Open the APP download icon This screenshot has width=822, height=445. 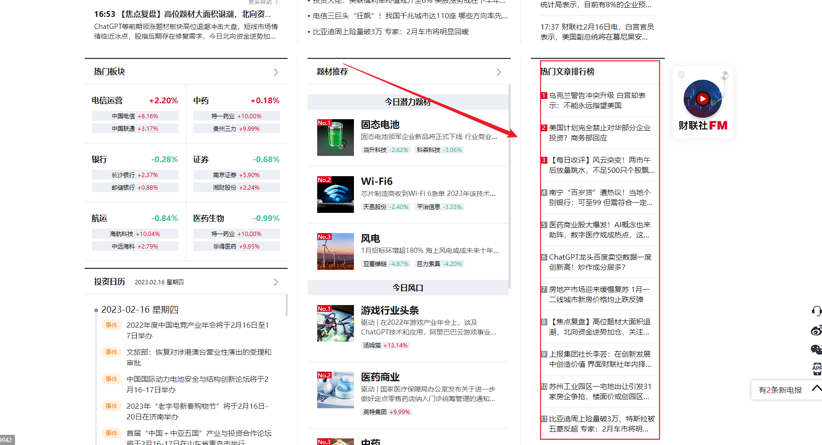coord(817,368)
